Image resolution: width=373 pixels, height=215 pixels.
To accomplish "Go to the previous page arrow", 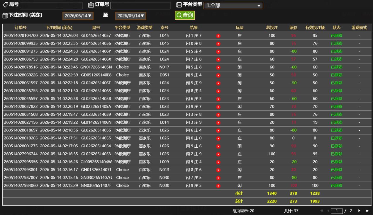I will (328, 211).
